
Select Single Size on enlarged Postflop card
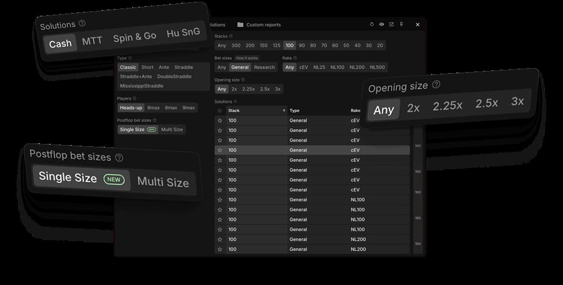pyautogui.click(x=82, y=178)
